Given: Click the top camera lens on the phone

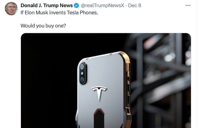Looking at the screenshot, I should pyautogui.click(x=82, y=67).
